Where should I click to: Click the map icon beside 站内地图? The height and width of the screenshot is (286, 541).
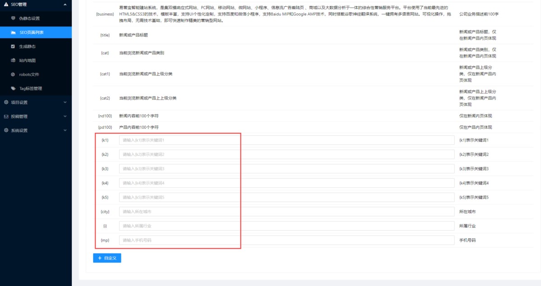14,60
